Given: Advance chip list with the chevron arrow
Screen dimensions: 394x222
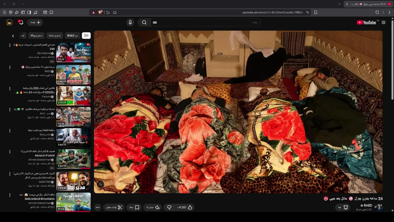Looking at the screenshot, I should point(13,36).
